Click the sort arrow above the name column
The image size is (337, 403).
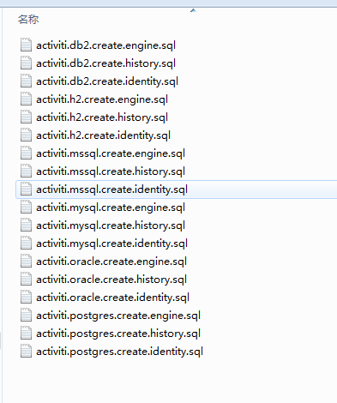coord(193,10)
